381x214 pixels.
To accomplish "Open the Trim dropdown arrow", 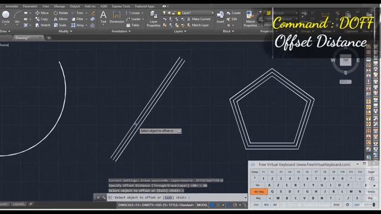I will coord(86,13).
